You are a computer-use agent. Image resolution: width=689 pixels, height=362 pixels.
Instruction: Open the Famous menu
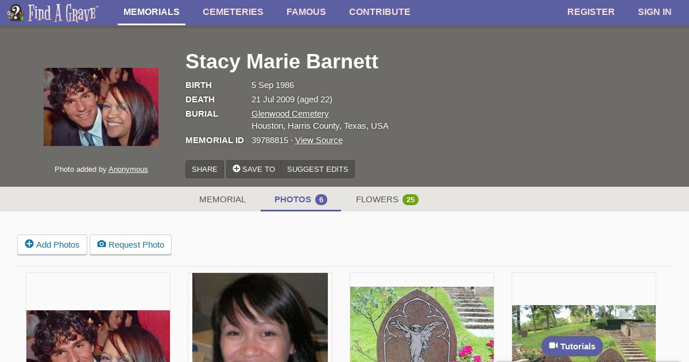pyautogui.click(x=306, y=12)
